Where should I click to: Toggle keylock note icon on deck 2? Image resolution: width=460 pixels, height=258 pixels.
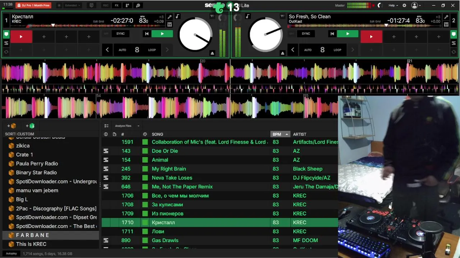pos(248,16)
